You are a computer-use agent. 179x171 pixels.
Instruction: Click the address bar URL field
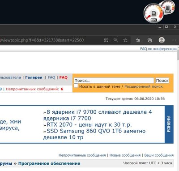point(51,40)
